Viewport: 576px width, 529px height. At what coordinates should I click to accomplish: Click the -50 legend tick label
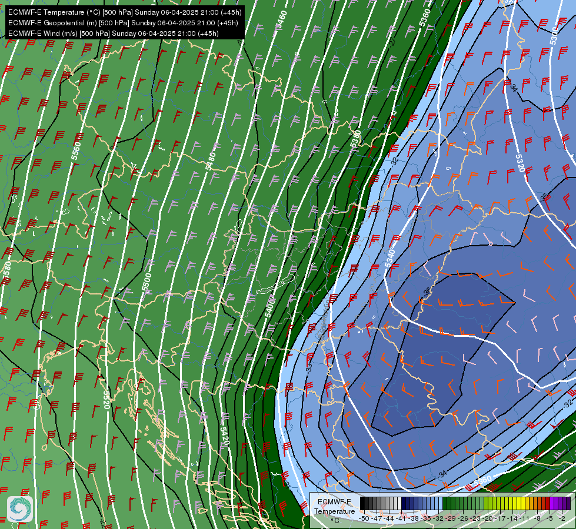(x=364, y=518)
